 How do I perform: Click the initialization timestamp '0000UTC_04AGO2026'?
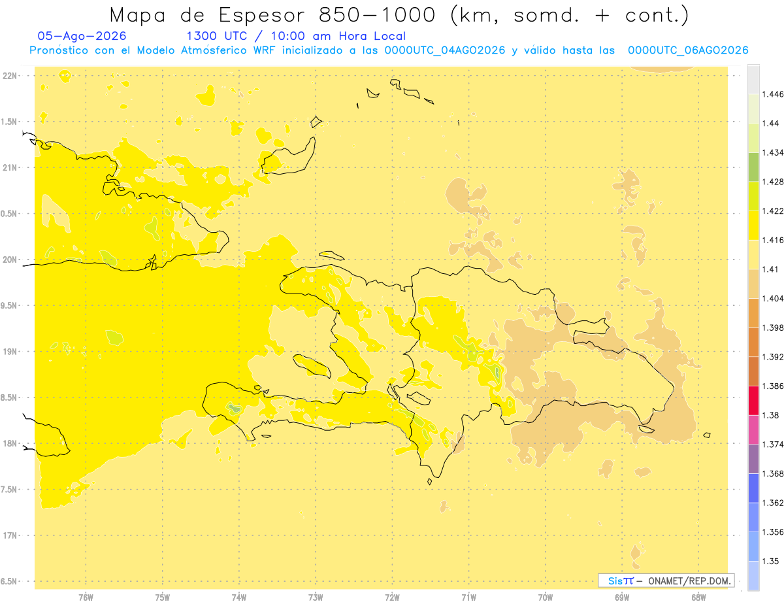tap(445, 50)
